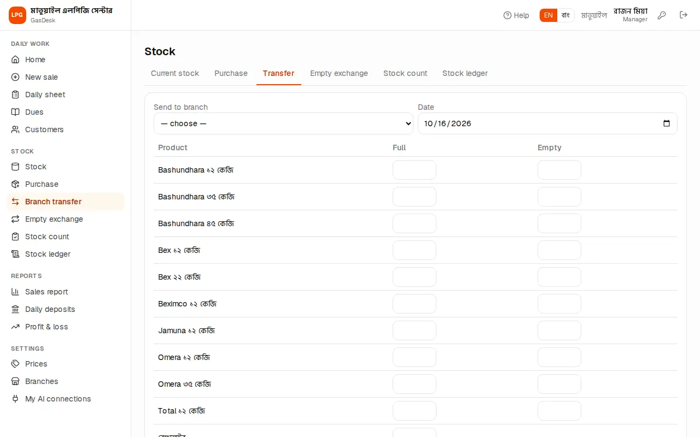Open Dues in sidebar
The width and height of the screenshot is (700, 437).
(x=66, y=112)
